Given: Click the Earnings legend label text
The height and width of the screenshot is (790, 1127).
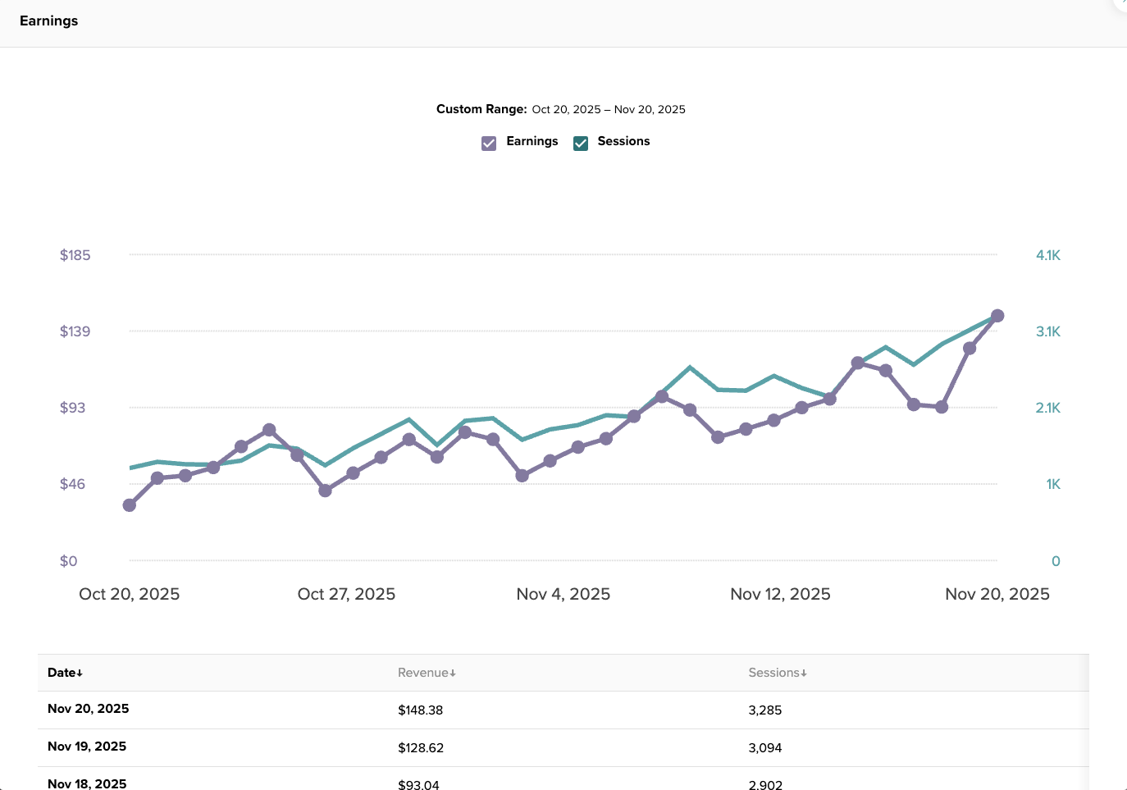Looking at the screenshot, I should [532, 141].
